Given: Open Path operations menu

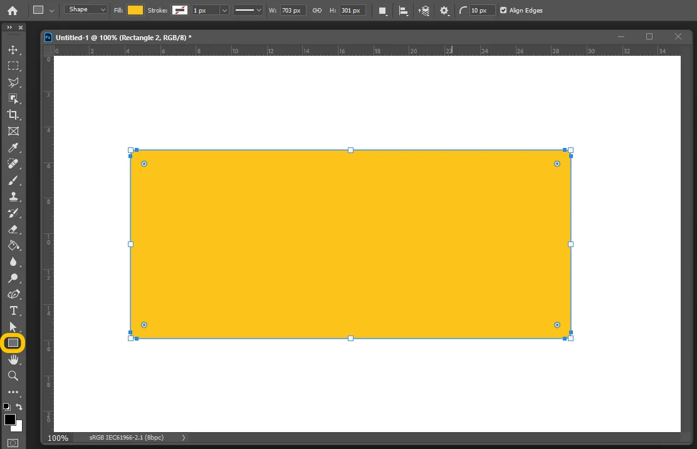Looking at the screenshot, I should pyautogui.click(x=382, y=11).
